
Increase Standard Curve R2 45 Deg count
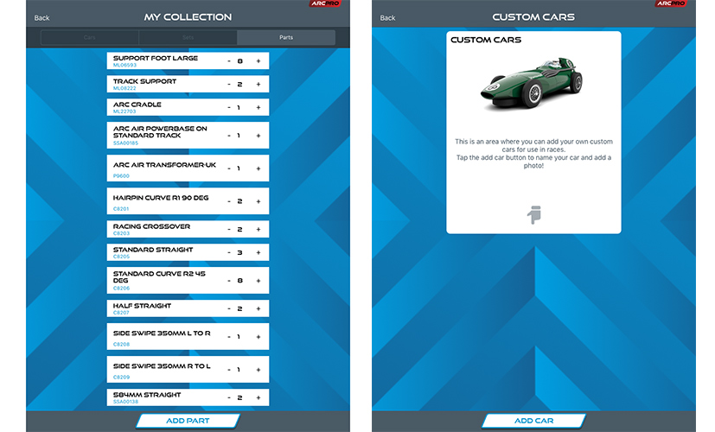coord(259,281)
